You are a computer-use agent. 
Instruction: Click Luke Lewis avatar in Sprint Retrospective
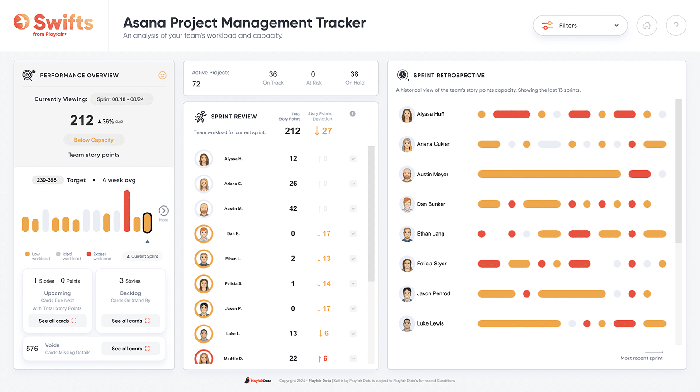tap(407, 323)
